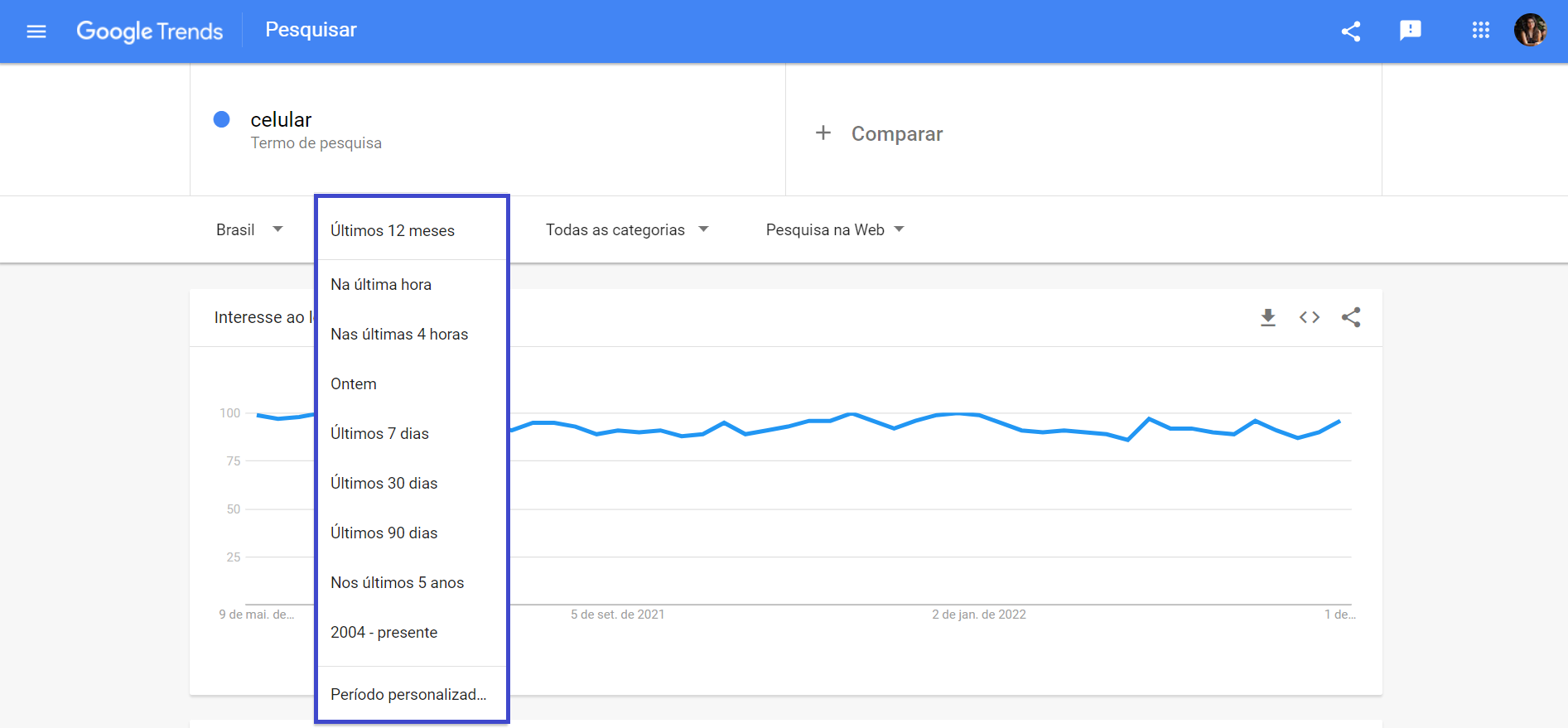This screenshot has height=728, width=1568.
Task: Open the Pesquisa na Web dropdown
Action: [835, 229]
